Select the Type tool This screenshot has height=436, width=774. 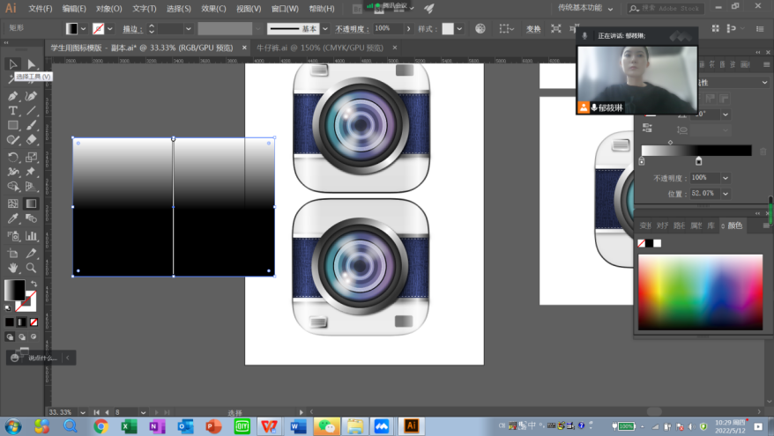pyautogui.click(x=13, y=111)
